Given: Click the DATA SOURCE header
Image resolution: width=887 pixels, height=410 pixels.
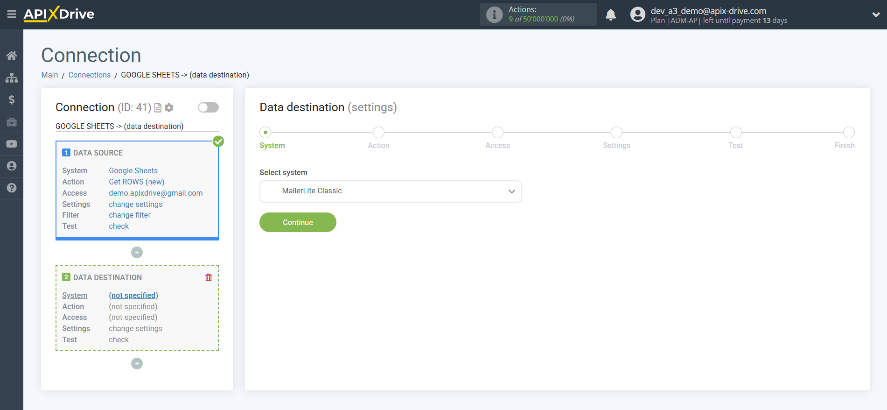Looking at the screenshot, I should coord(98,153).
